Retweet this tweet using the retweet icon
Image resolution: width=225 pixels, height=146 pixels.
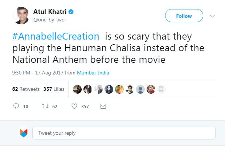tap(46, 106)
